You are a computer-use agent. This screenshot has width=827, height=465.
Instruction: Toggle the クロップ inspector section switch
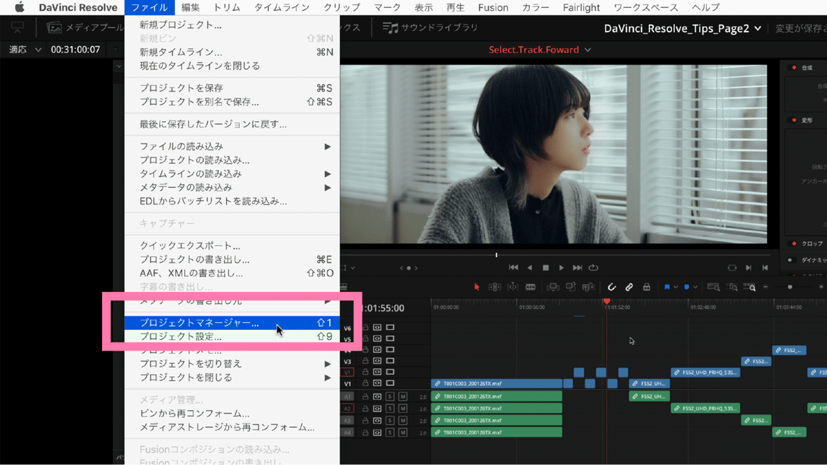[793, 244]
